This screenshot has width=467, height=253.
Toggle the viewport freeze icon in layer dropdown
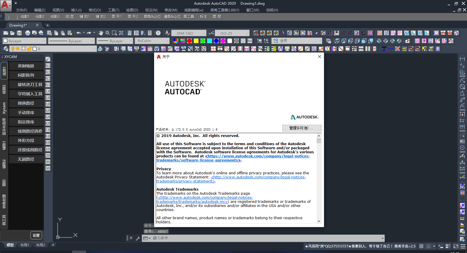pos(24,49)
